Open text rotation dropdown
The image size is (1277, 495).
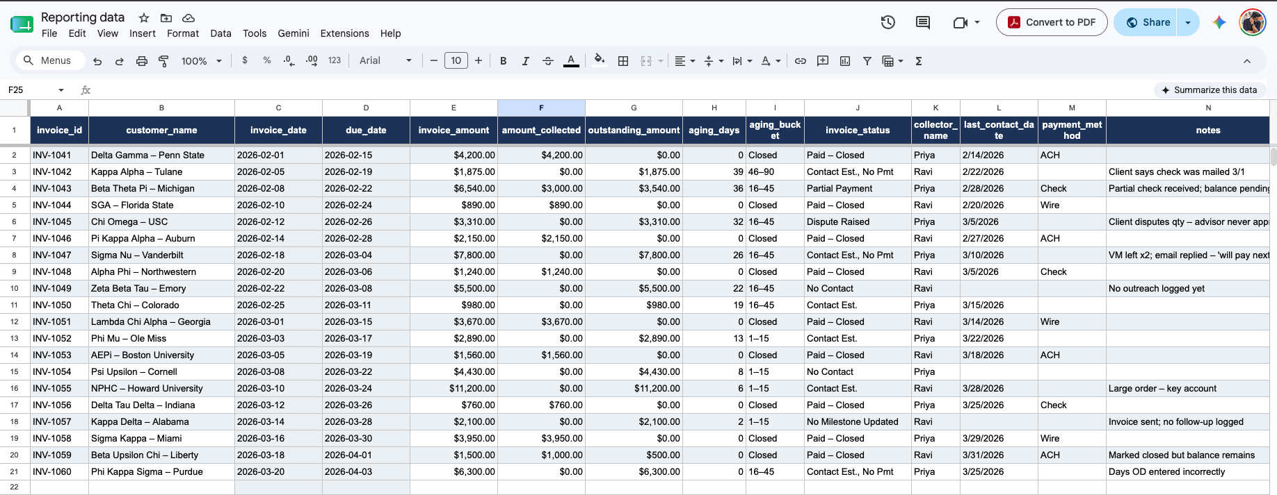coord(771,61)
